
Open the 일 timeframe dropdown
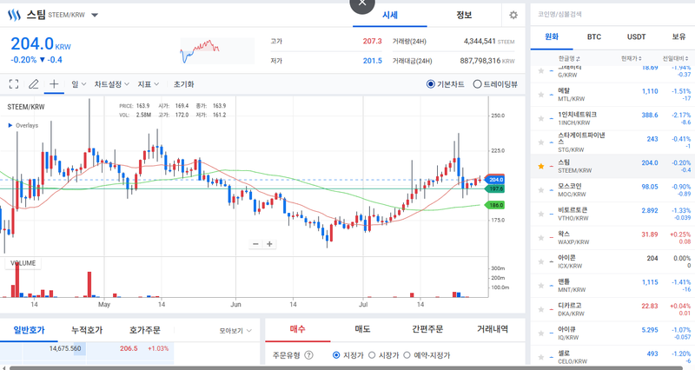tap(78, 84)
